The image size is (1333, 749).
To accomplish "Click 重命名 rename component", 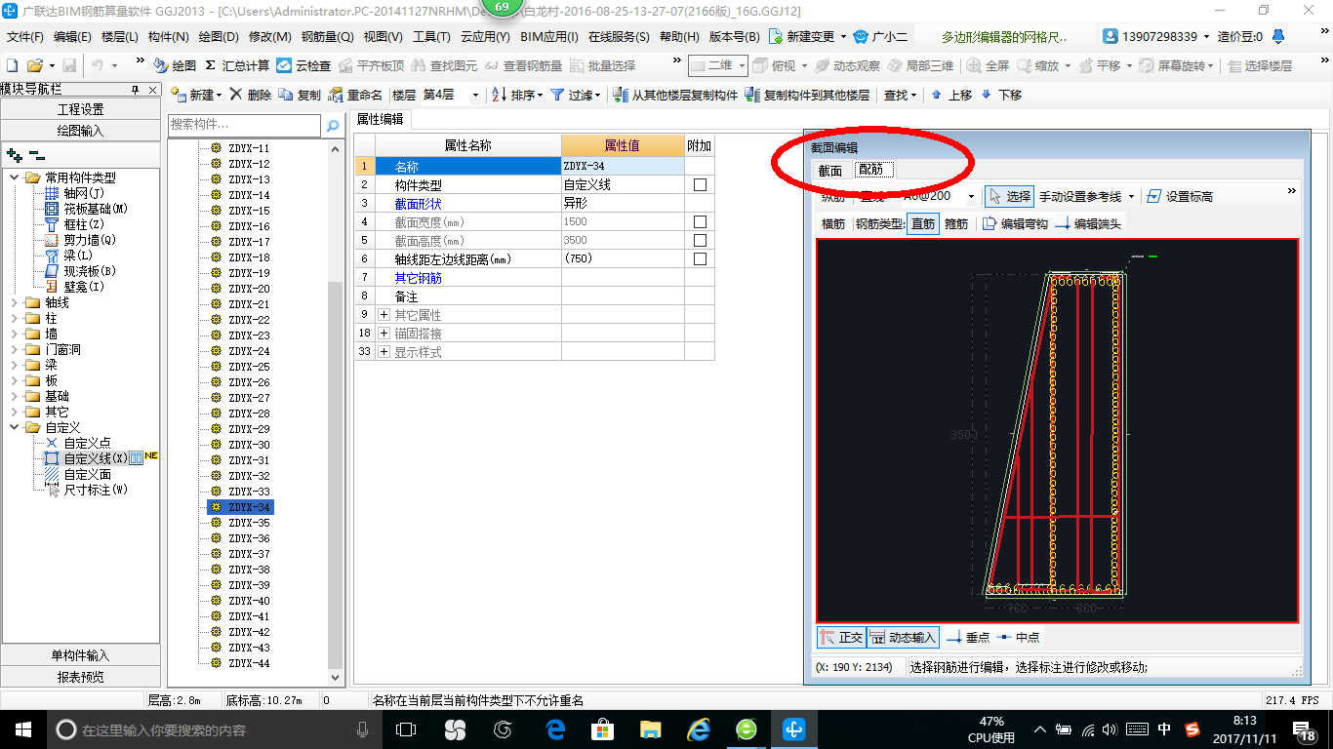I will (355, 95).
